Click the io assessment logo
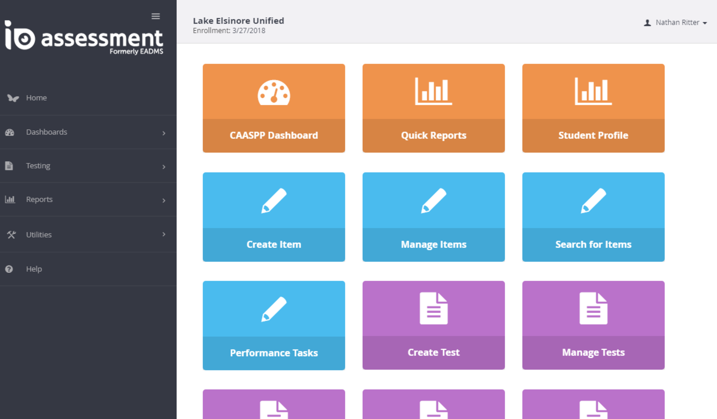 coord(84,38)
